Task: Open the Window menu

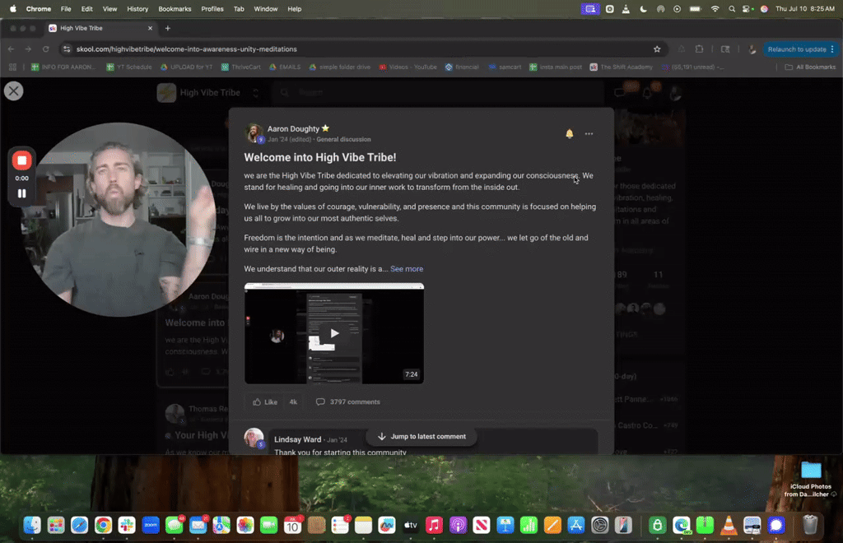Action: pos(266,8)
